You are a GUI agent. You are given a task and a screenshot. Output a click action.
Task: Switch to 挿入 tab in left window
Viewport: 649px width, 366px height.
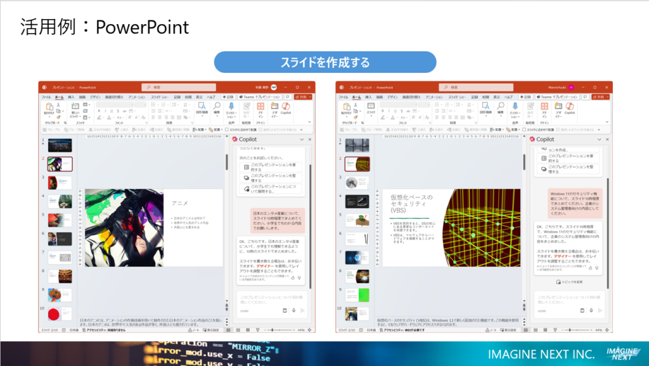click(71, 97)
